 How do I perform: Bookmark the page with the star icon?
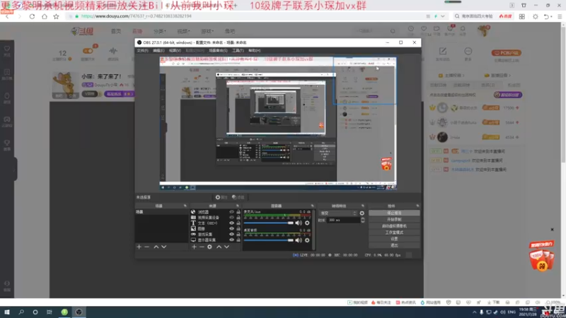click(57, 16)
